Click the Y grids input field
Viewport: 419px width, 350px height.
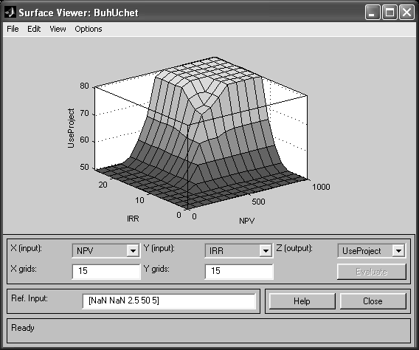[239, 272]
